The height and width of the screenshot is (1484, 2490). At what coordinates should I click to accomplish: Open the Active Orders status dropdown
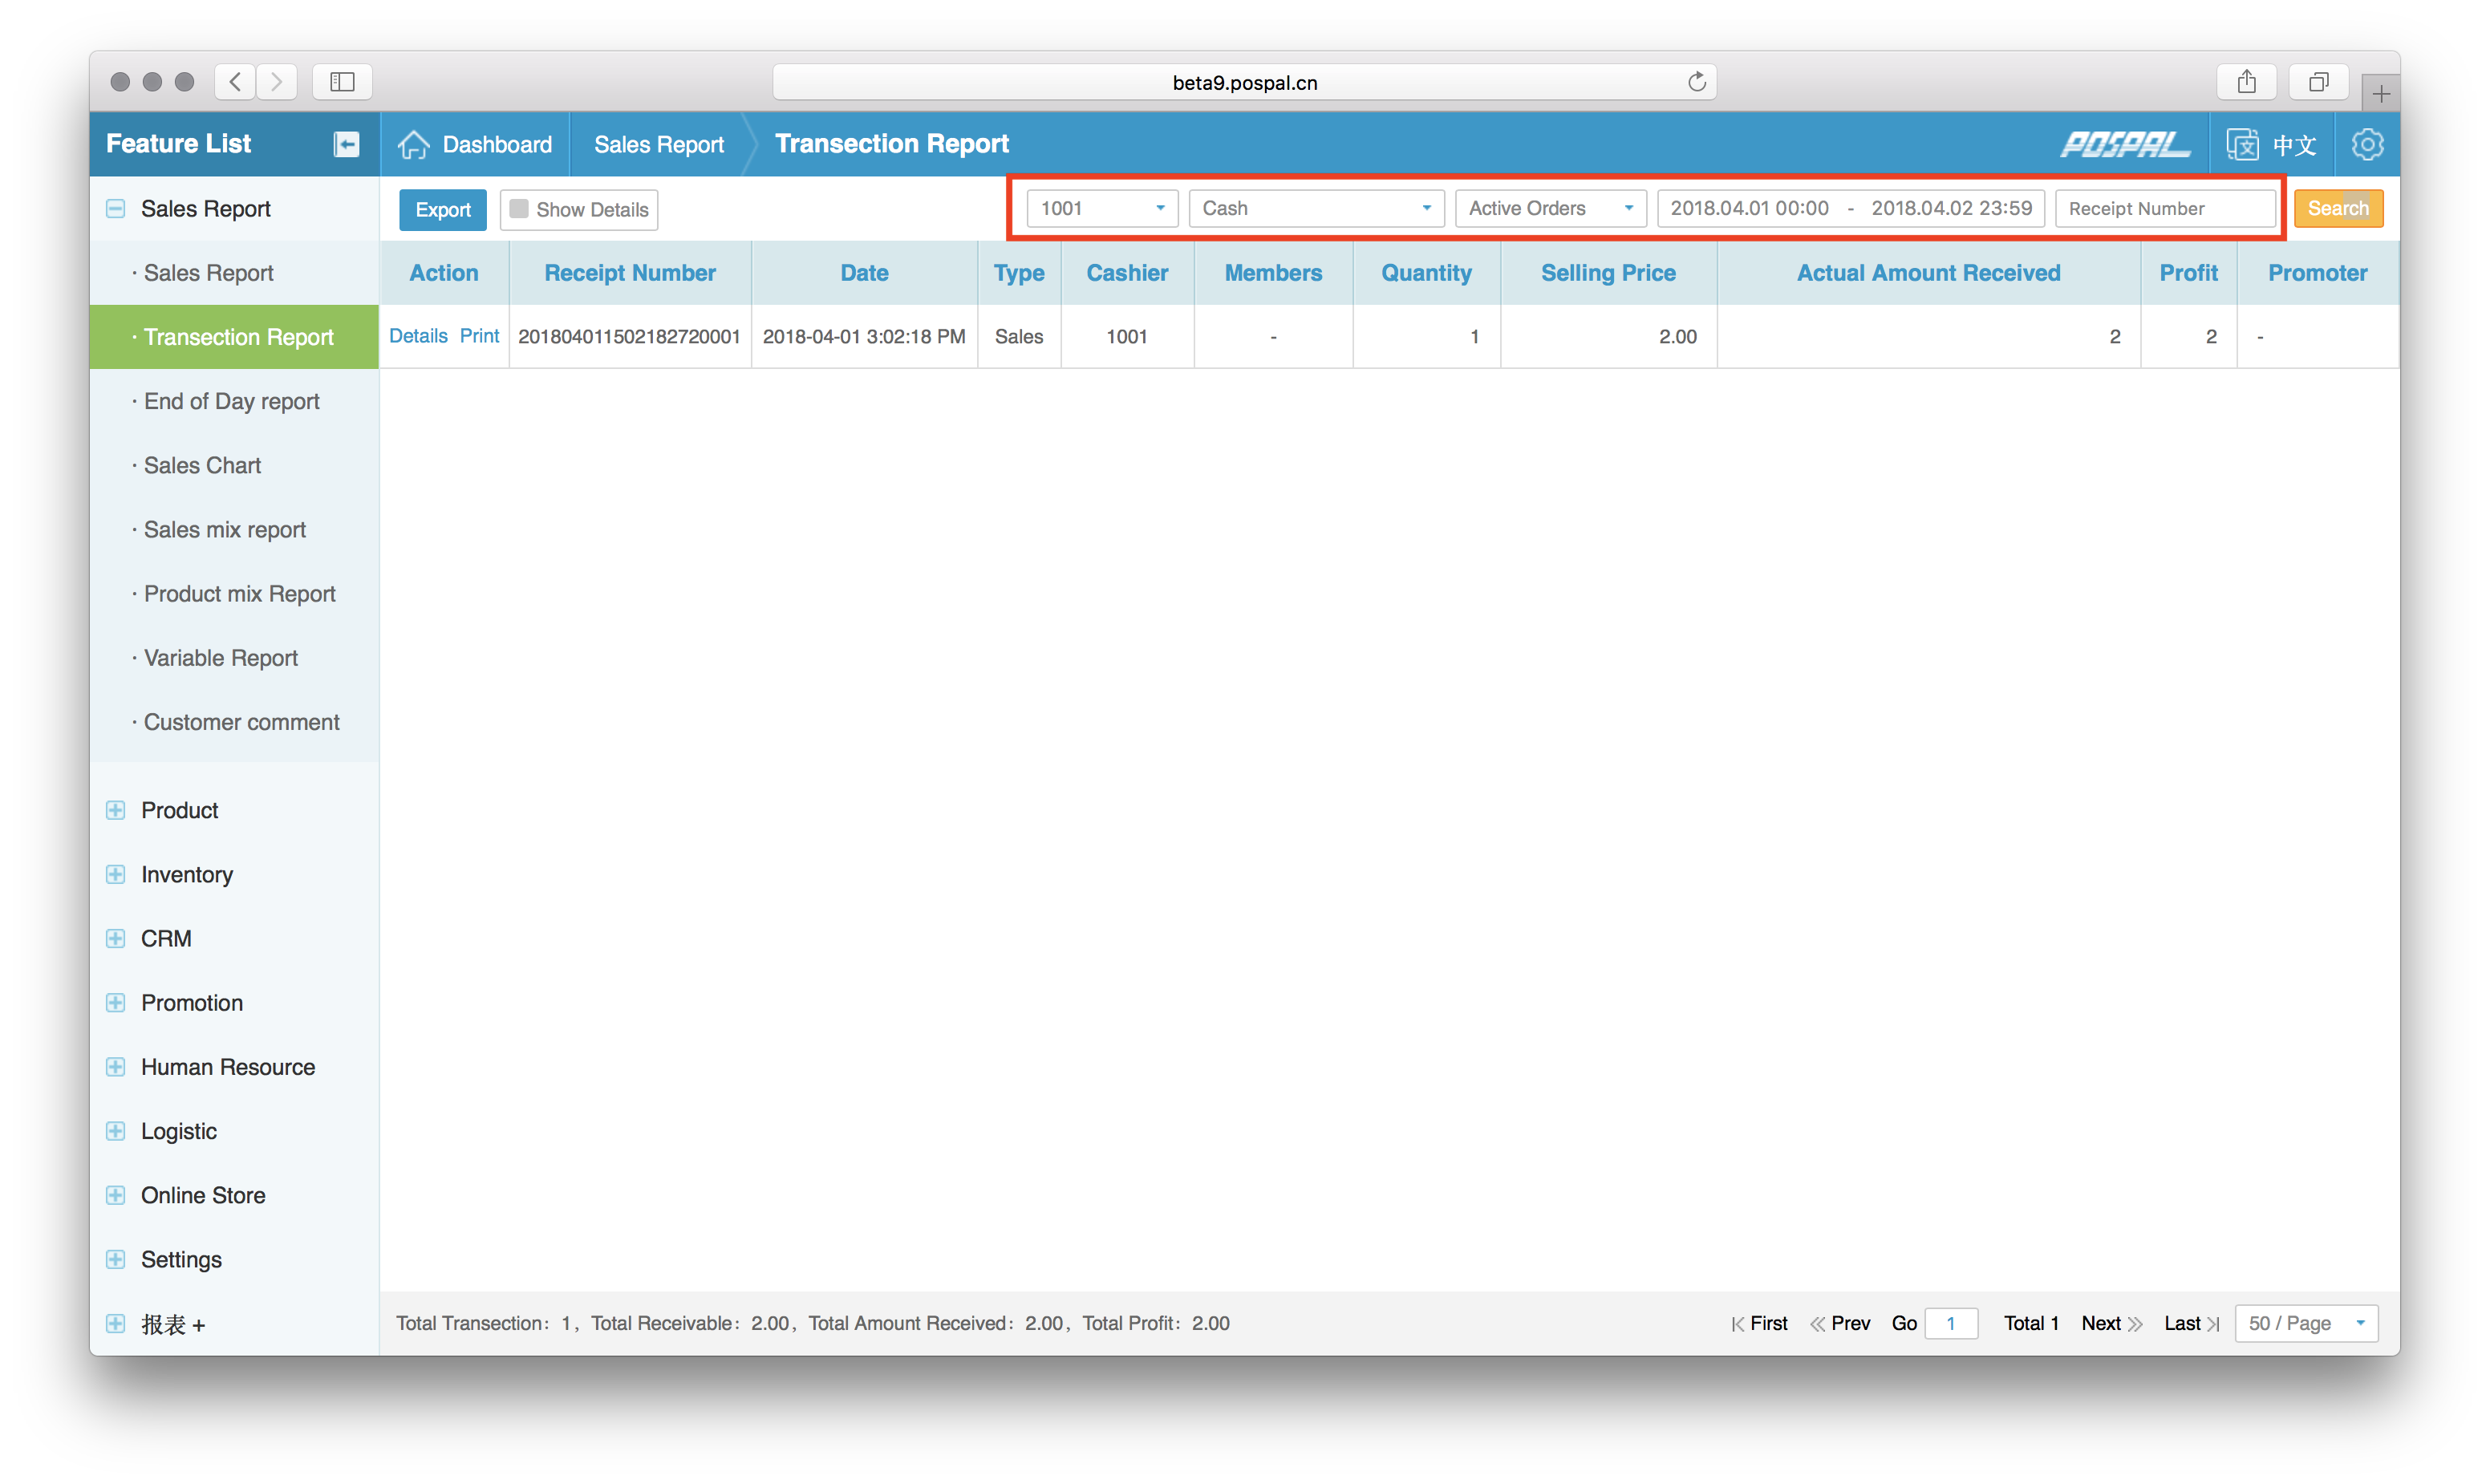coord(1549,208)
